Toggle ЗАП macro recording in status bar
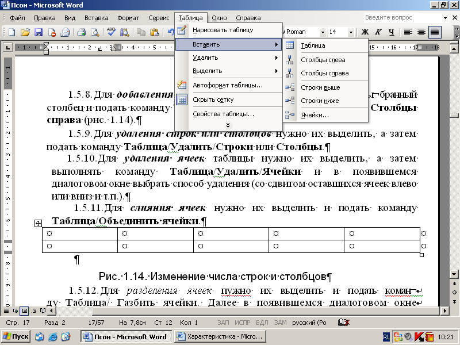 [x=223, y=323]
